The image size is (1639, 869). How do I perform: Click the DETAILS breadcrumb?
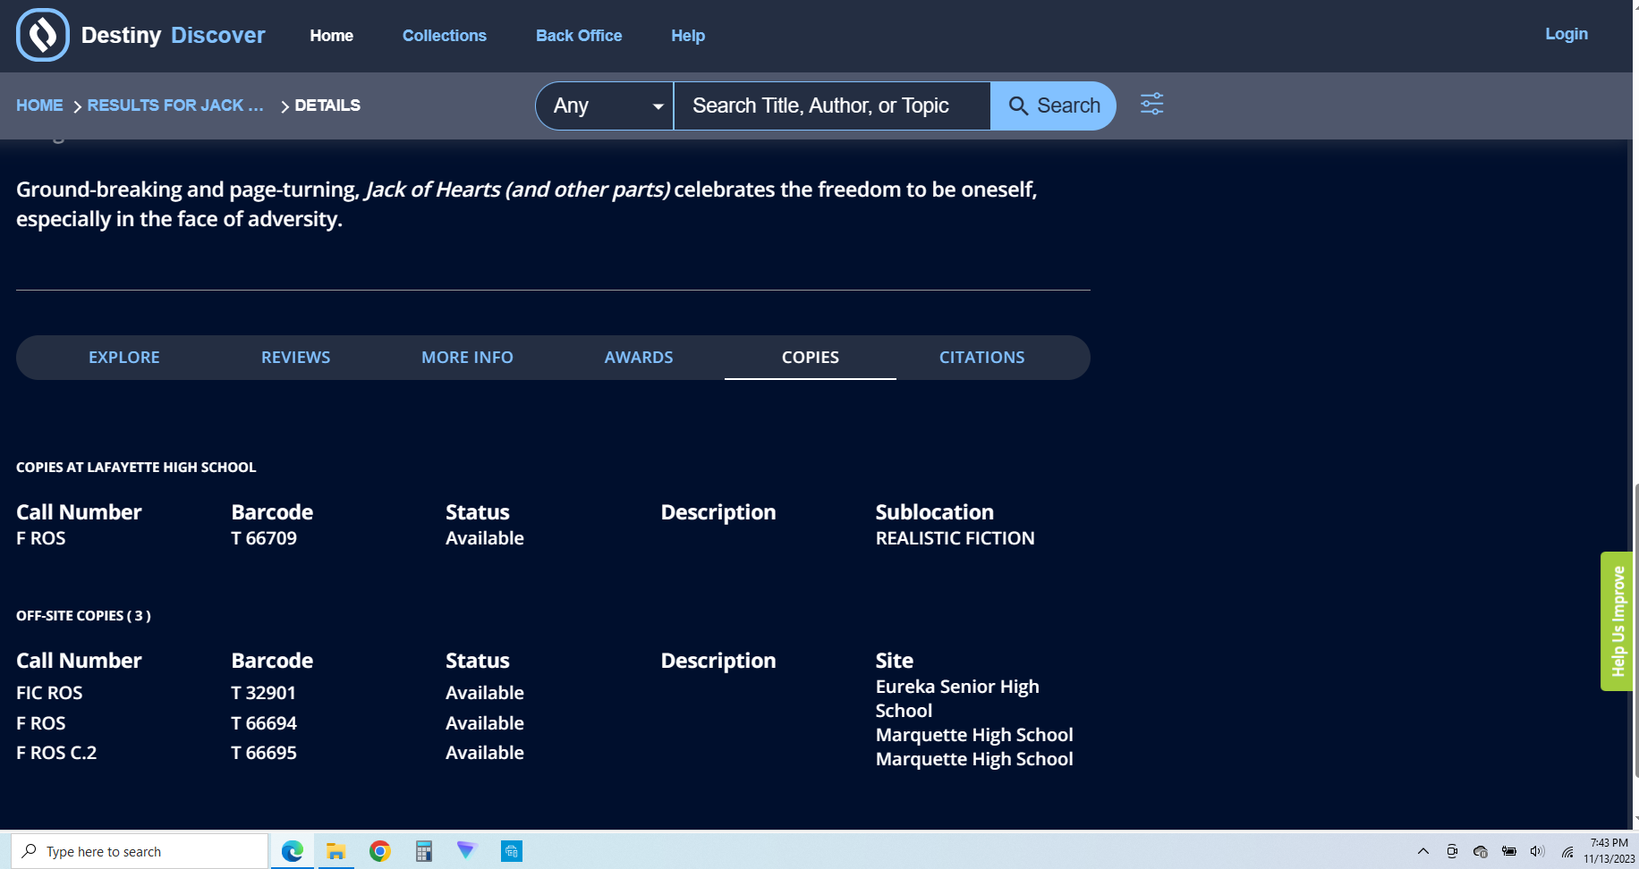click(327, 105)
